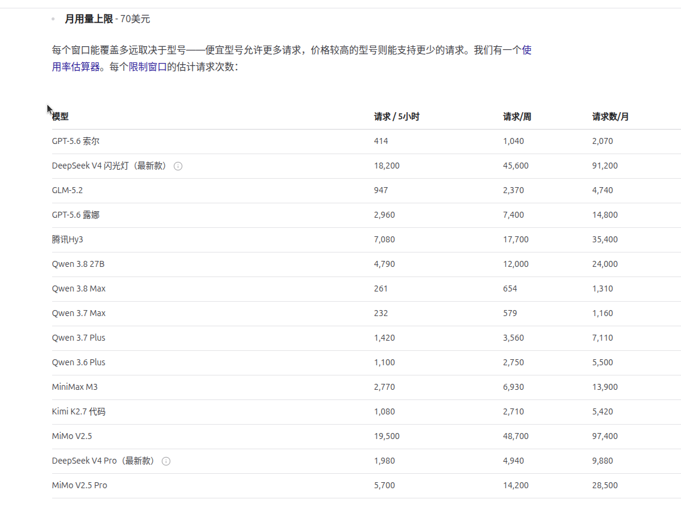Click 19,500 in the MiMo V2.5 row
This screenshot has width=681, height=505.
pyautogui.click(x=387, y=436)
